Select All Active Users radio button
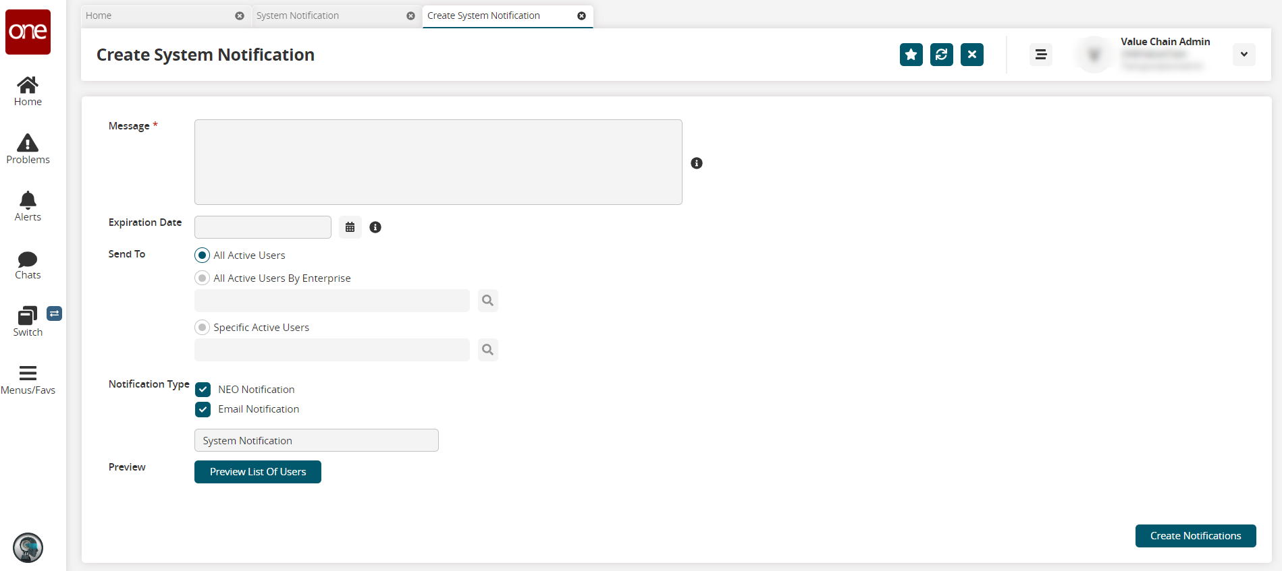This screenshot has height=571, width=1282. coord(202,256)
